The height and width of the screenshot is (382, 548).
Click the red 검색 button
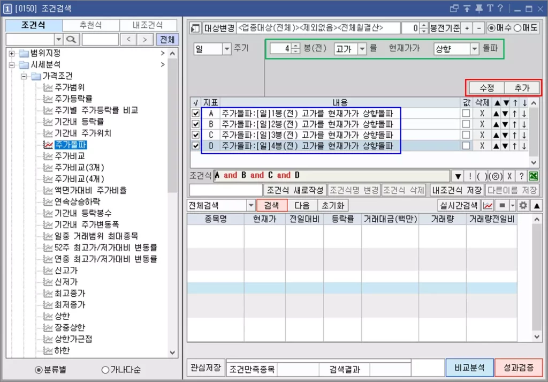pyautogui.click(x=271, y=205)
